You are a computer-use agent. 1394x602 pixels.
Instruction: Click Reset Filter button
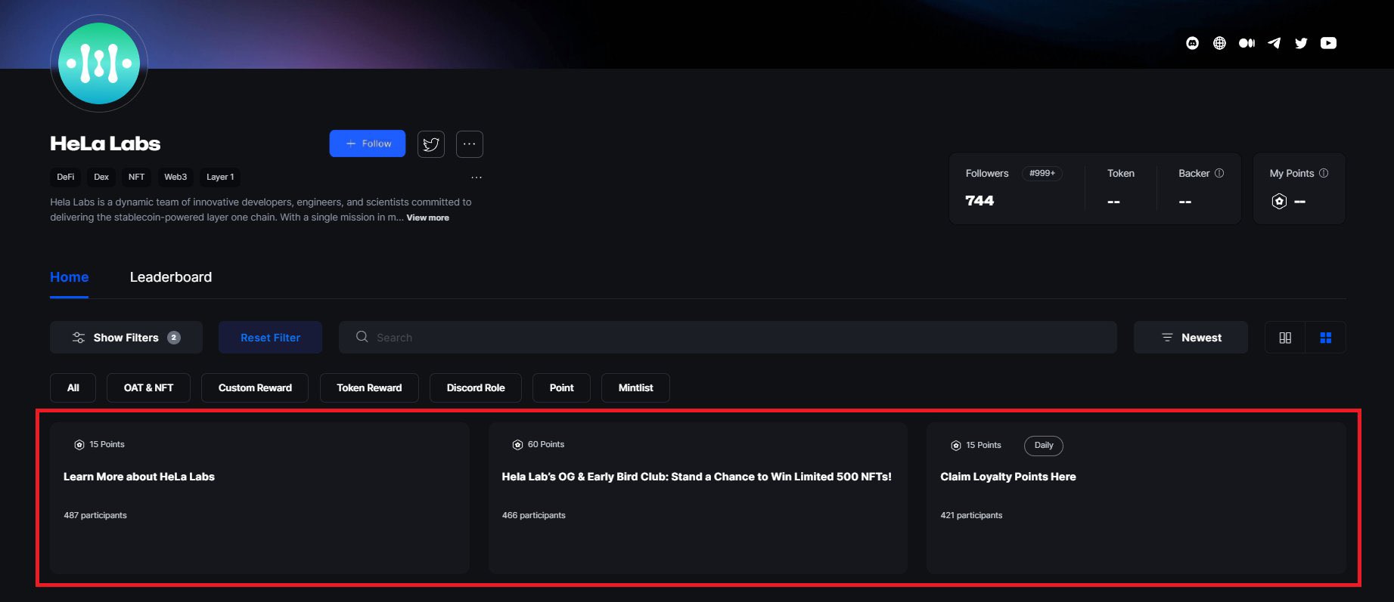point(270,338)
